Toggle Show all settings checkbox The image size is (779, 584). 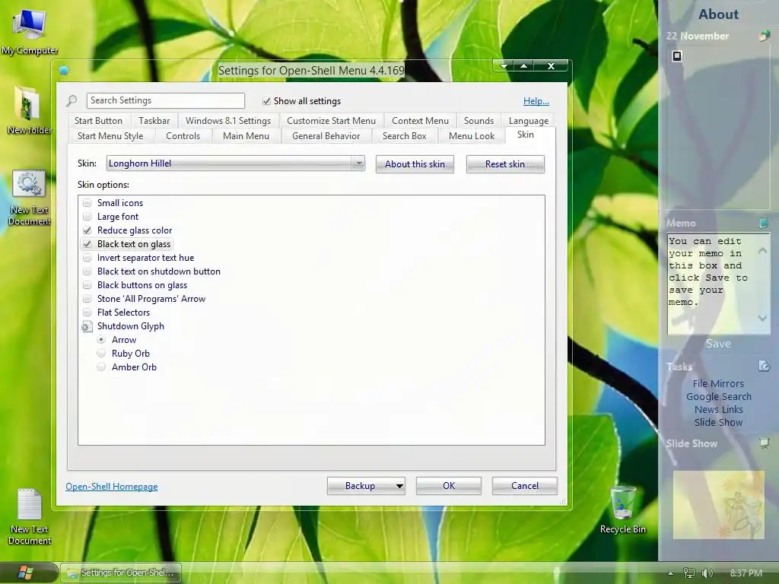coord(266,101)
